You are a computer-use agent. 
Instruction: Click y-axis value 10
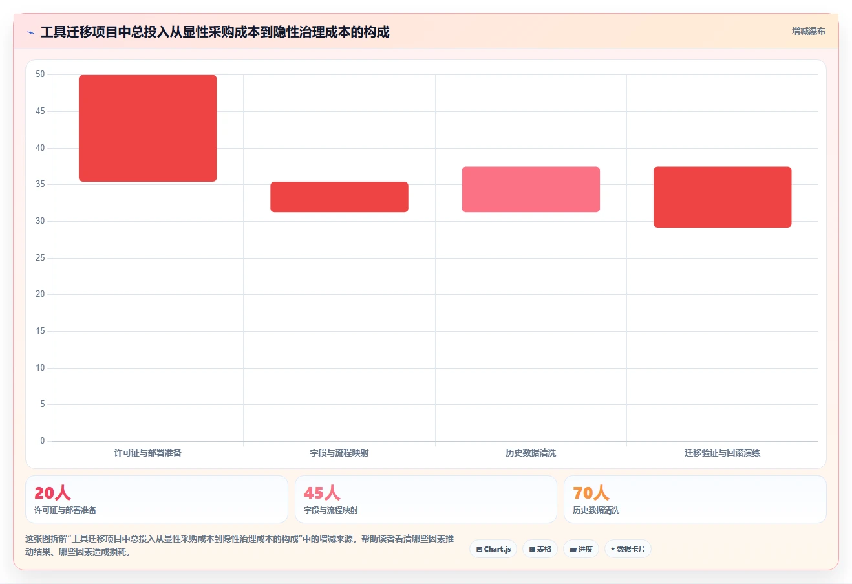click(x=41, y=368)
